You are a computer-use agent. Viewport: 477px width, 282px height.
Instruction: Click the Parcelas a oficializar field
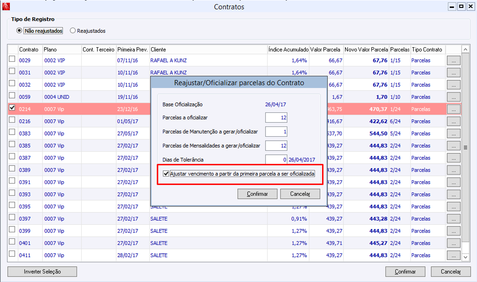(276, 118)
